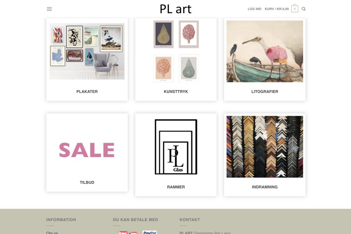This screenshot has width=351, height=234.
Task: Open the LOG IND link
Action: [x=255, y=9]
